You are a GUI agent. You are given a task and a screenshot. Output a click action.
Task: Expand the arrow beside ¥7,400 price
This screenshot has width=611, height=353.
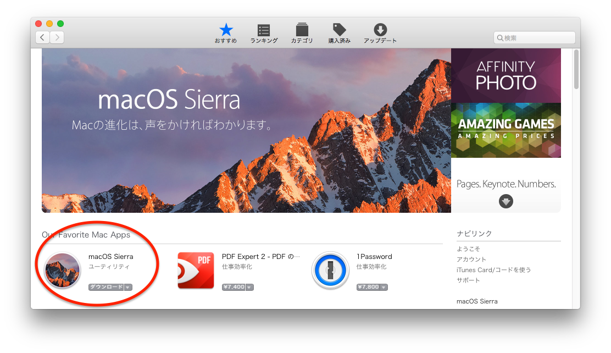249,288
